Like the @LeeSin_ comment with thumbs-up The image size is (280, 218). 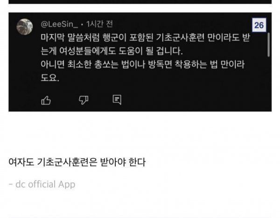pyautogui.click(x=46, y=100)
